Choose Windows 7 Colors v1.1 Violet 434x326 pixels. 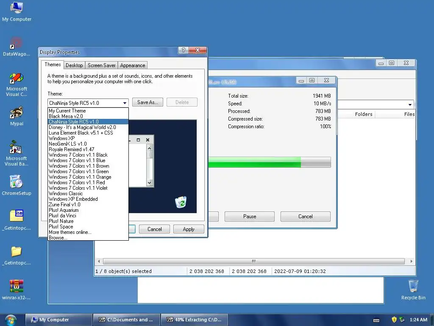[88, 188]
